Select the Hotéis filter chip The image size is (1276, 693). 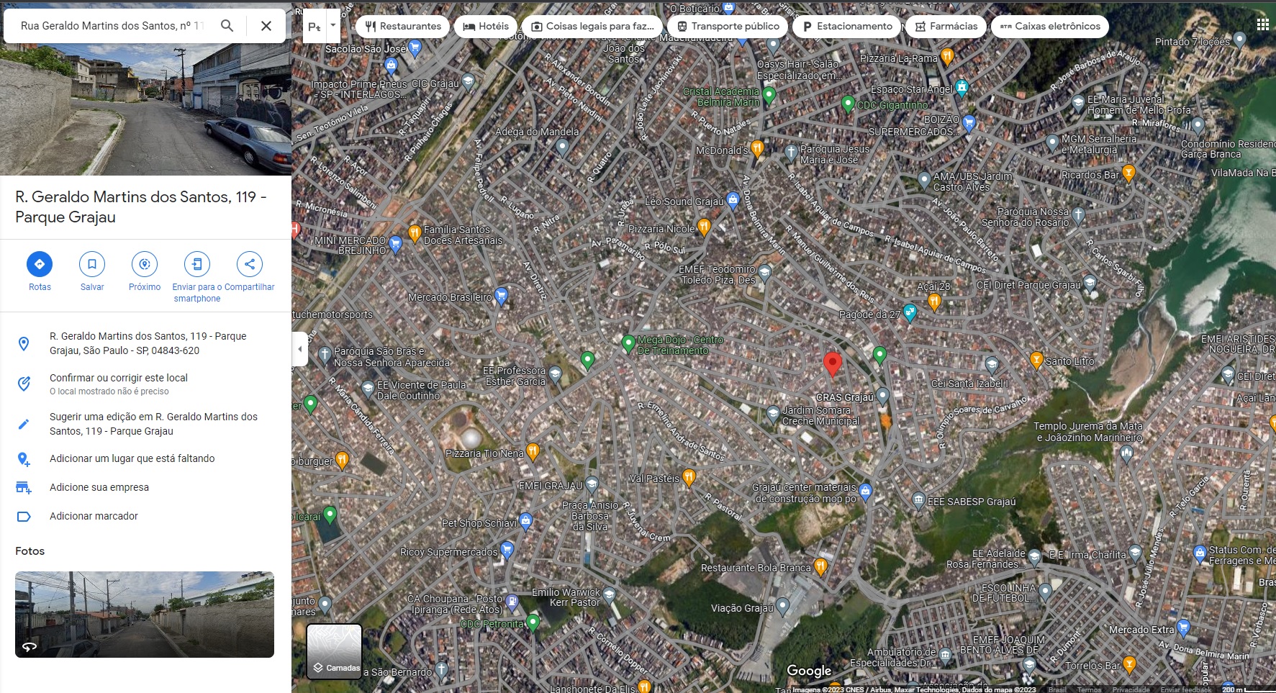[486, 27]
